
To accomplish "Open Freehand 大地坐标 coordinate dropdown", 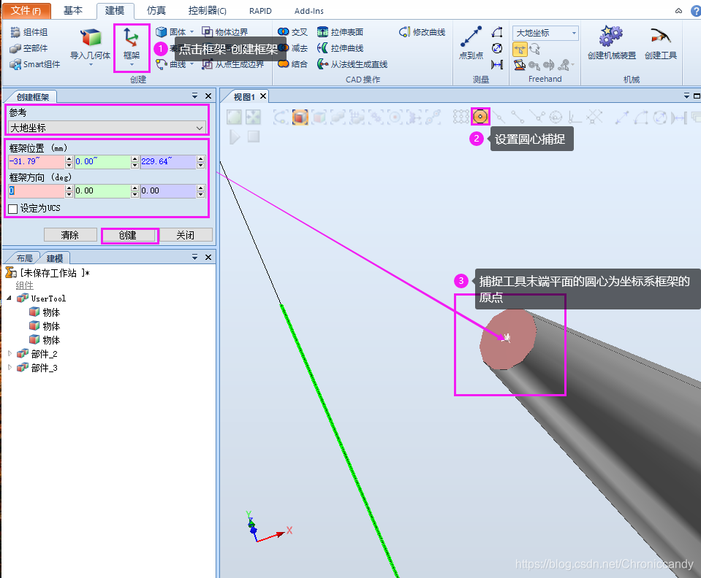I will pyautogui.click(x=545, y=33).
